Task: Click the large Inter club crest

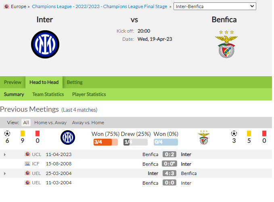Action: (x=45, y=44)
